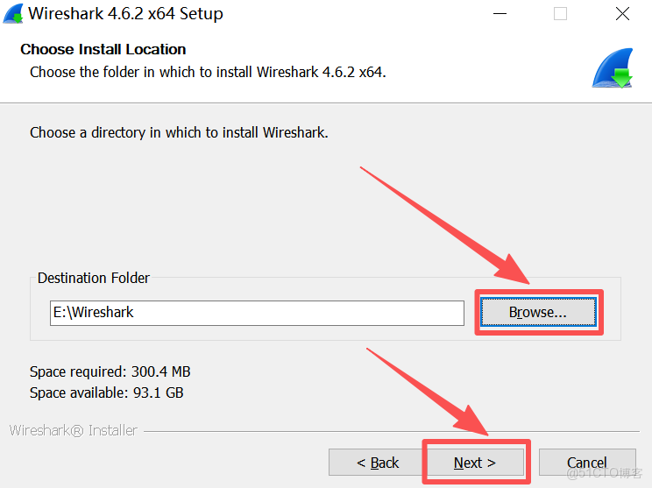Image resolution: width=652 pixels, height=488 pixels.
Task: Click the "Choose Install Location" heading
Action: [103, 50]
